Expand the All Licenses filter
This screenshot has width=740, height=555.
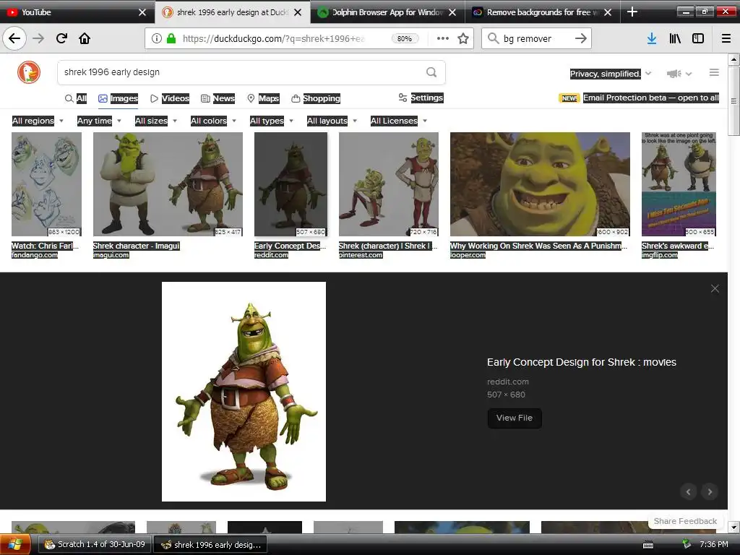click(x=399, y=121)
